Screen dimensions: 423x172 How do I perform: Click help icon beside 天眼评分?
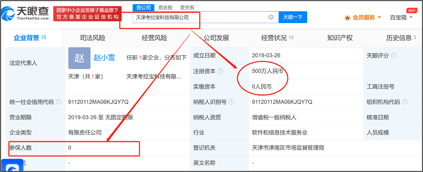[x=393, y=55]
